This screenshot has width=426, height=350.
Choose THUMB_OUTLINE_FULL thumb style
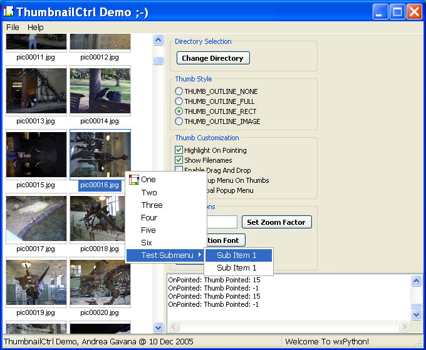coord(179,101)
